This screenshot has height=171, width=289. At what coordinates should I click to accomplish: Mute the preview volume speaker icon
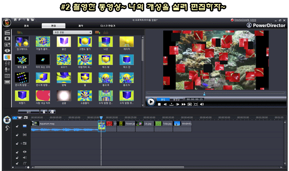click(202, 104)
